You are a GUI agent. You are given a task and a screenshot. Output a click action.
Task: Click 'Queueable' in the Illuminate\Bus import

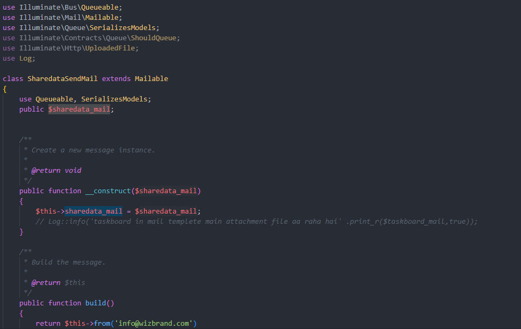click(x=99, y=8)
